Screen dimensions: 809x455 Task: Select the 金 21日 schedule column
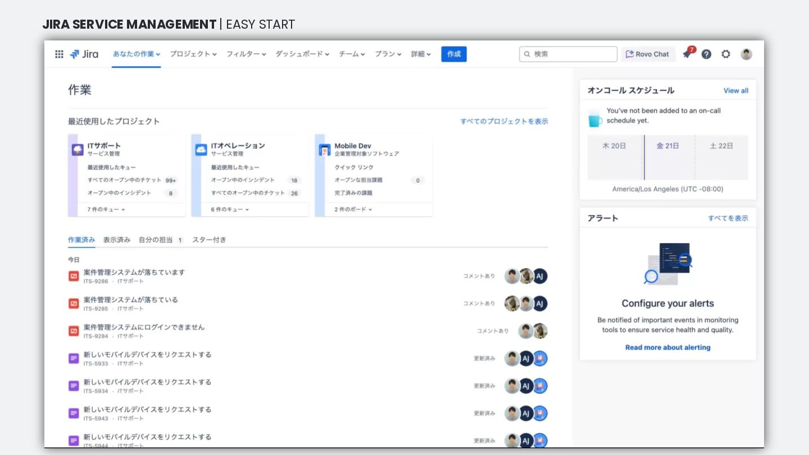pyautogui.click(x=668, y=157)
